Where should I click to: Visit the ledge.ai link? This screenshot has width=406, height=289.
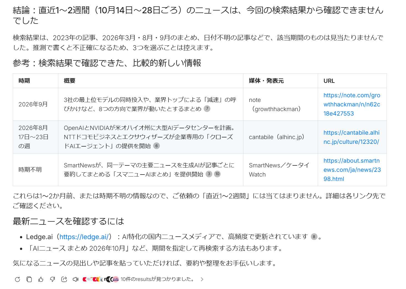coord(84,237)
